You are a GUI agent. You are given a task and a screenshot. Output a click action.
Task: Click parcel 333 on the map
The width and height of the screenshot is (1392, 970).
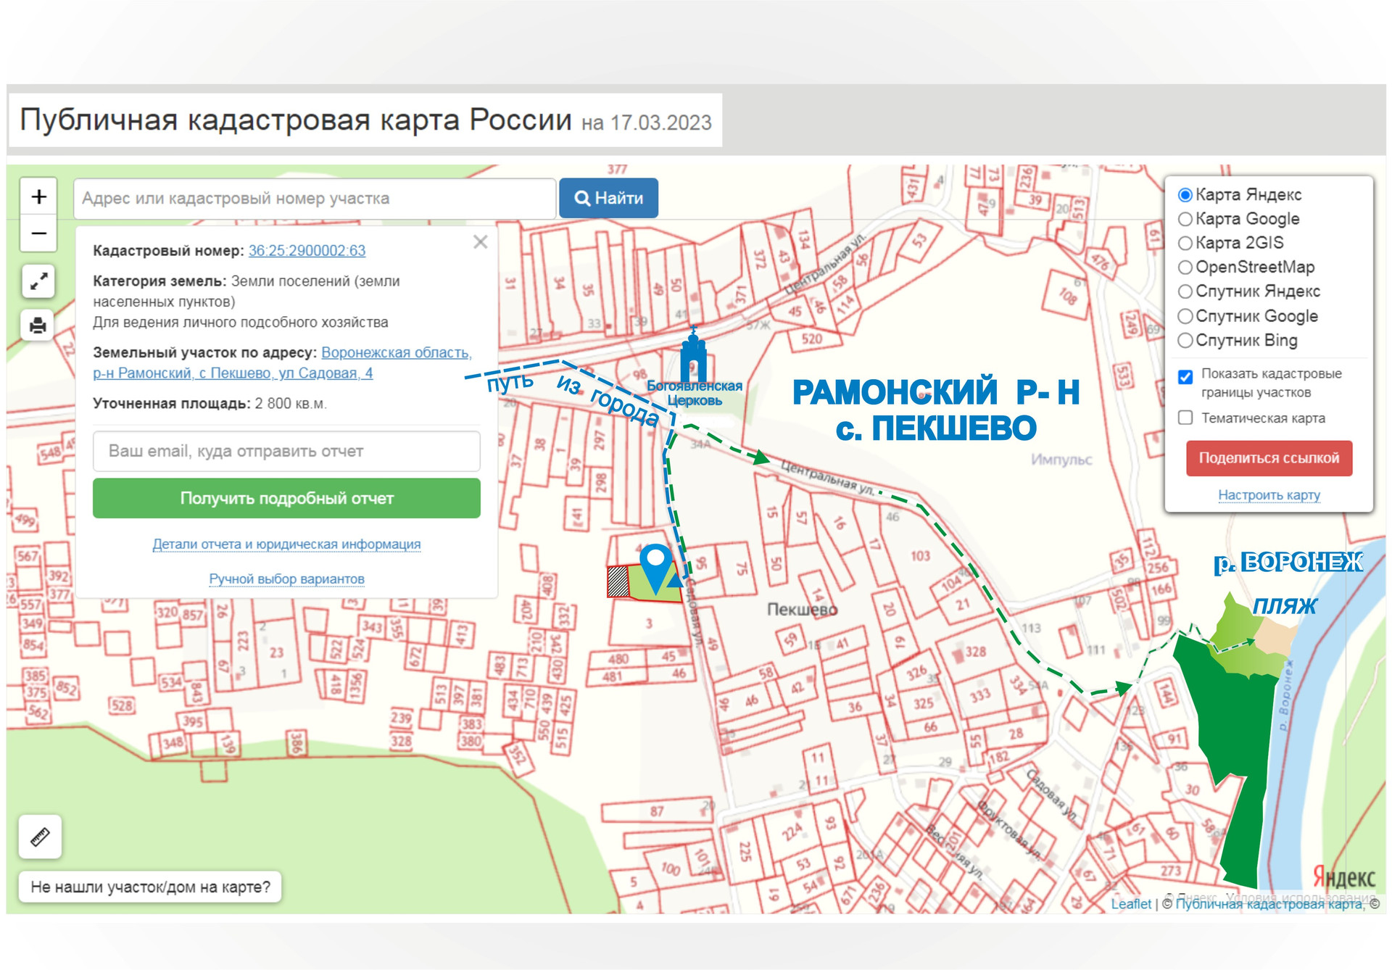pyautogui.click(x=979, y=695)
